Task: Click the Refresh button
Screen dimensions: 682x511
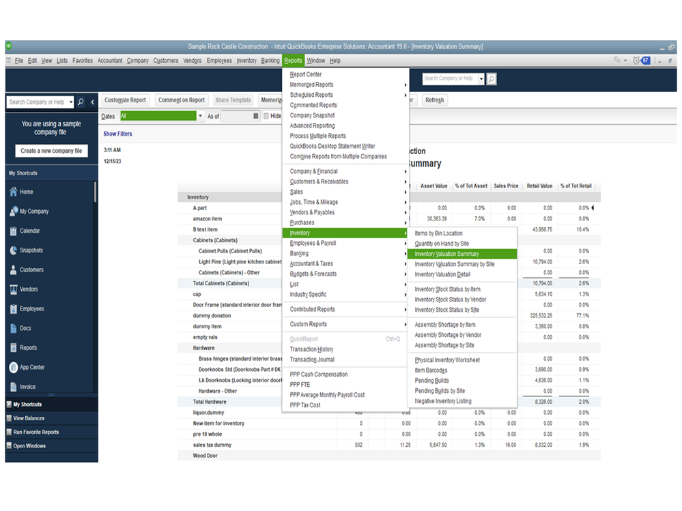Action: [x=434, y=100]
